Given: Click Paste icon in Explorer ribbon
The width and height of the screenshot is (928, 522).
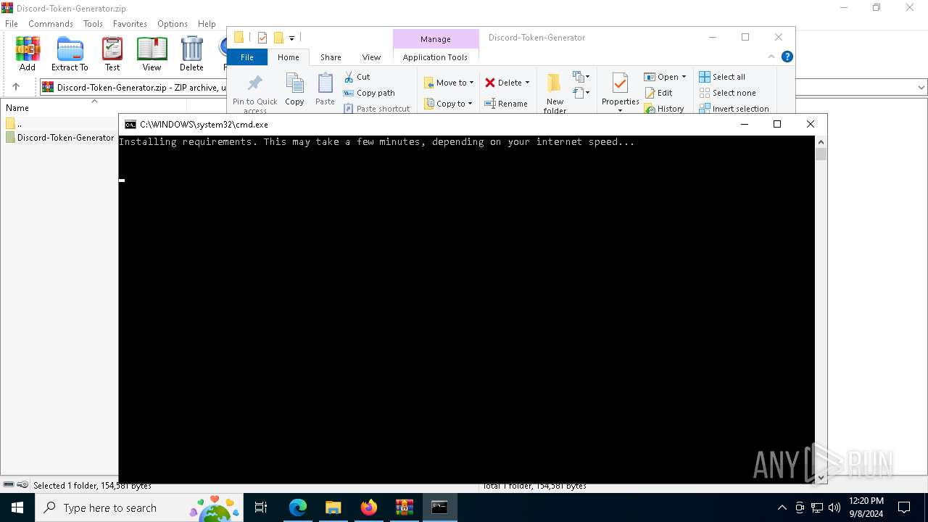Looking at the screenshot, I should 325,90.
